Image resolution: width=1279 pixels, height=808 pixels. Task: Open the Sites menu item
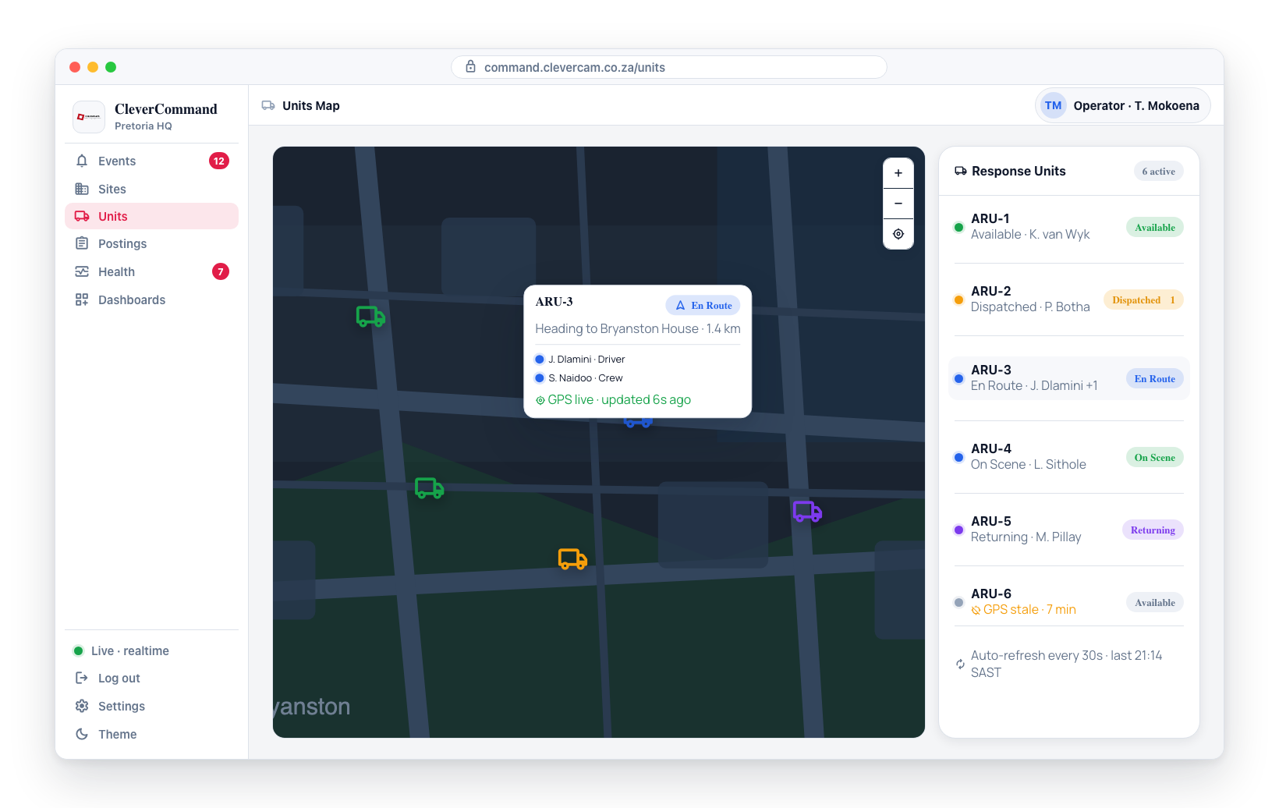151,189
